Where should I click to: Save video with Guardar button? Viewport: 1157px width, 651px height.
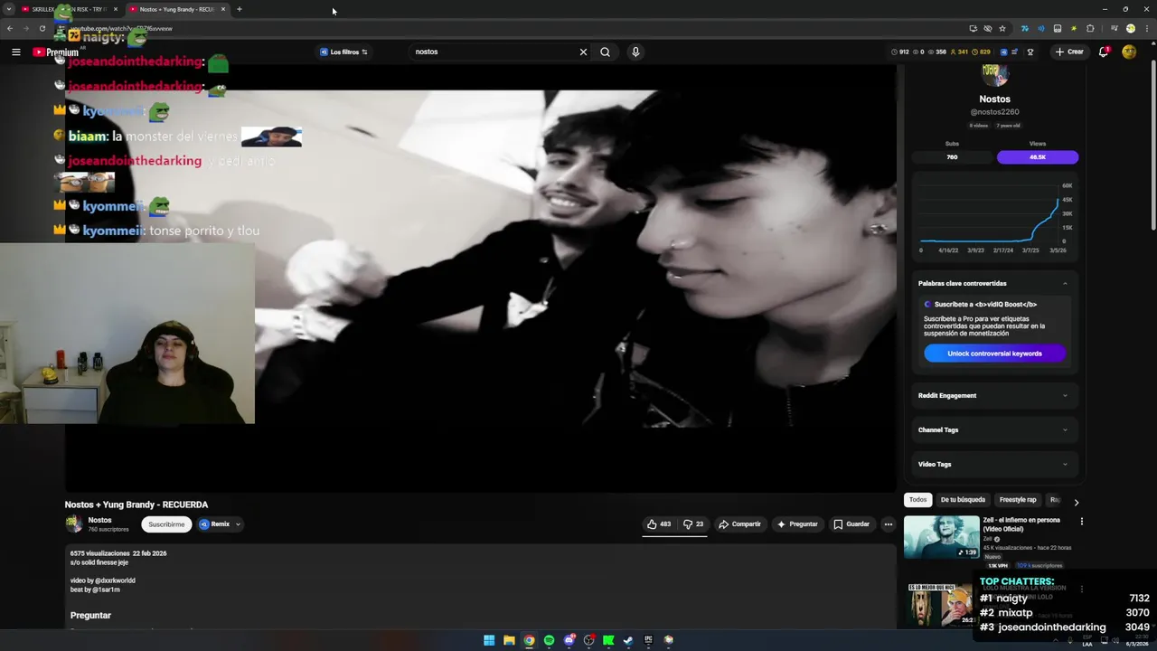851,524
